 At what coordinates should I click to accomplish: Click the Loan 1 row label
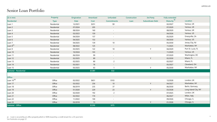(10, 24)
